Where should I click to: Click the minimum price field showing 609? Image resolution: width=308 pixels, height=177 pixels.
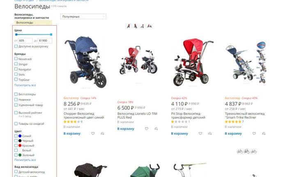tap(25, 41)
